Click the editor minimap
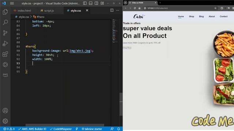The height and width of the screenshot is (131, 234). coord(115,31)
